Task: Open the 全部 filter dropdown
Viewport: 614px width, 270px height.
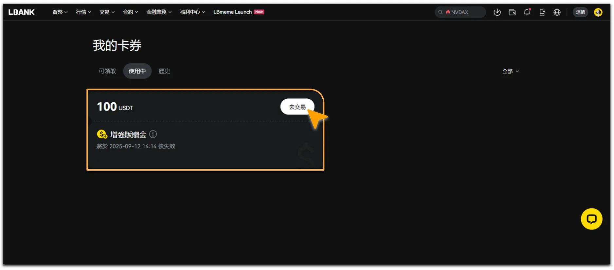Action: tap(511, 71)
